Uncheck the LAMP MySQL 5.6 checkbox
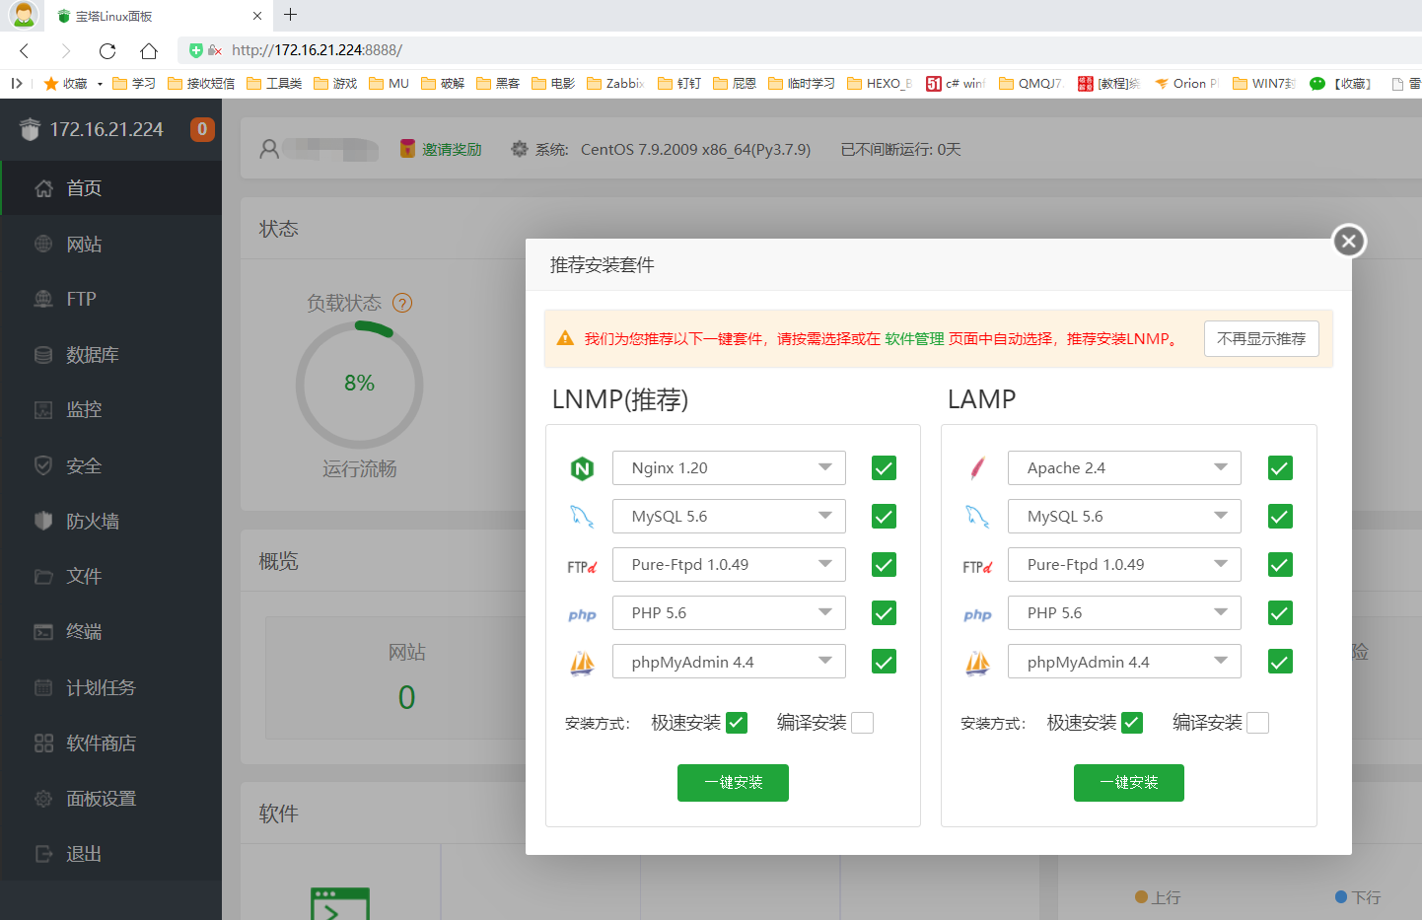1422x920 pixels. (x=1280, y=517)
